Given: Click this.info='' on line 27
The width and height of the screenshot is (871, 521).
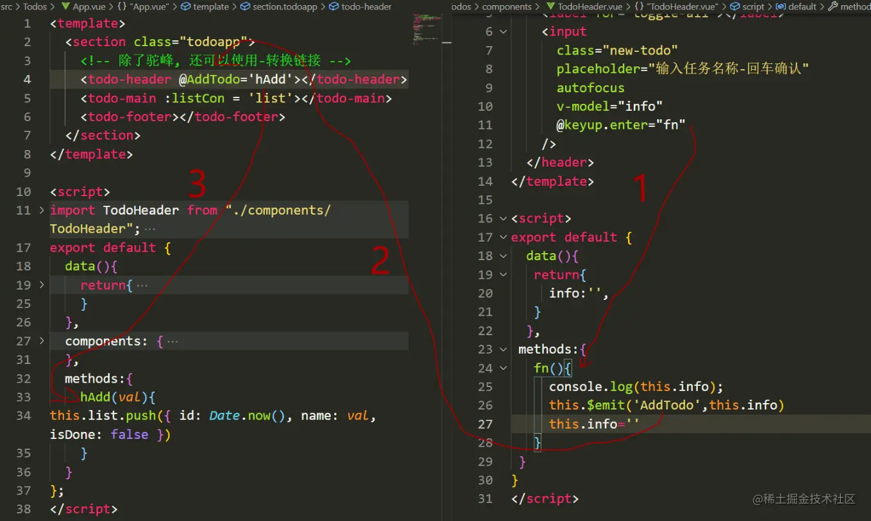Looking at the screenshot, I should 594,424.
